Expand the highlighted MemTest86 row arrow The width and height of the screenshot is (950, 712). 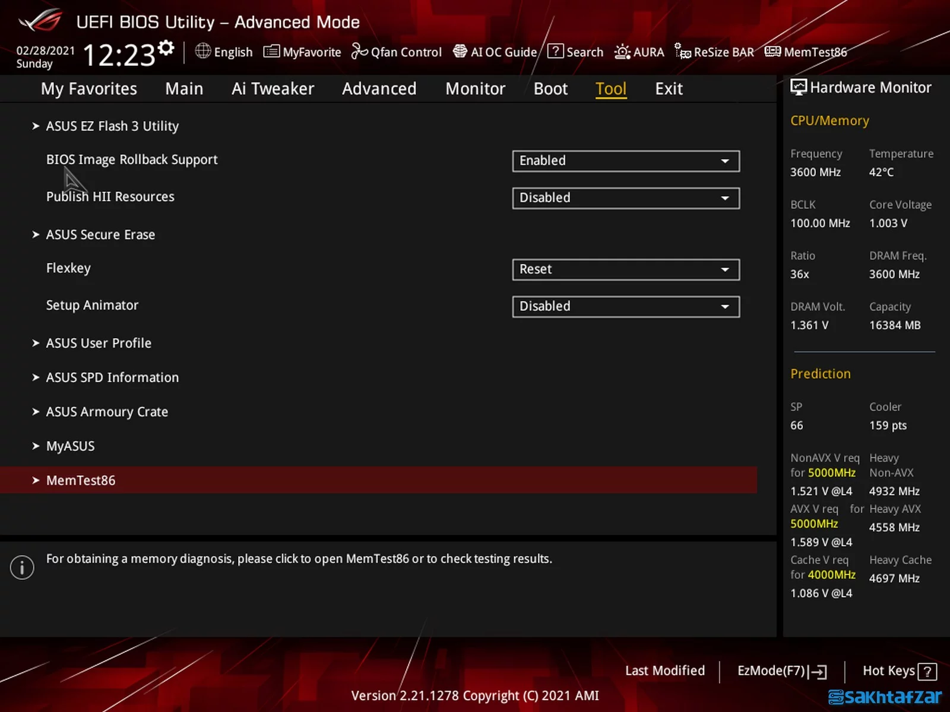(36, 481)
